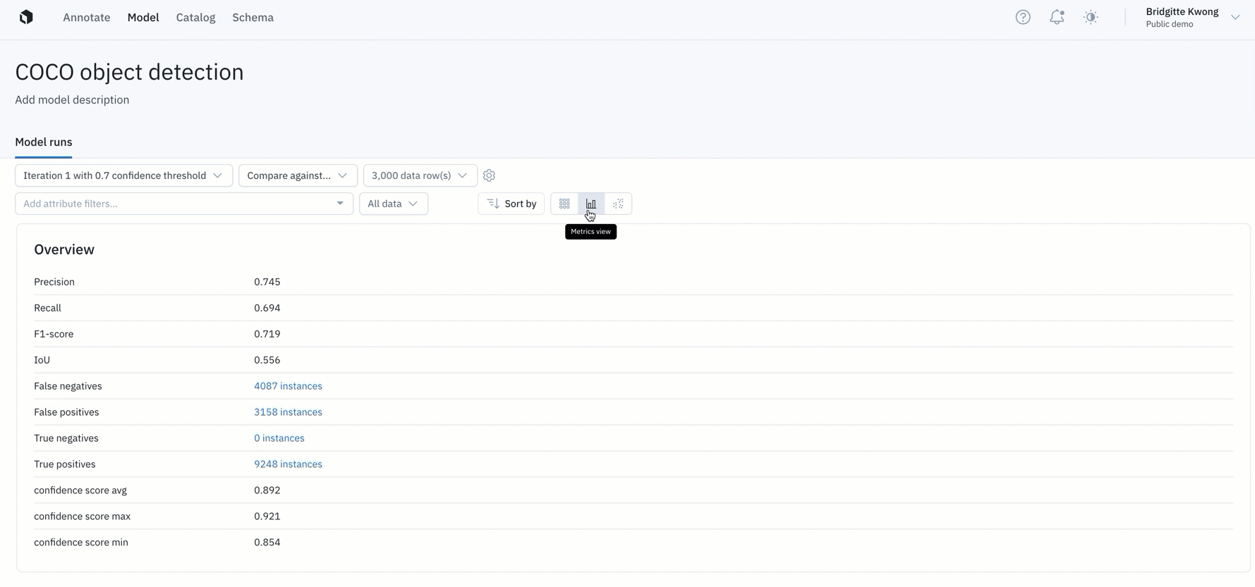1255x587 pixels.
Task: Open the 9248 instances true positives link
Action: 288,464
